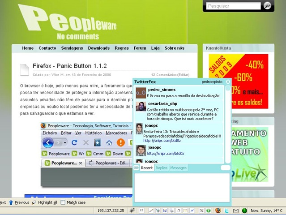Viewport: 286px width, 215px height.
Task: Open the Sondagens menu item
Action: tap(72, 48)
